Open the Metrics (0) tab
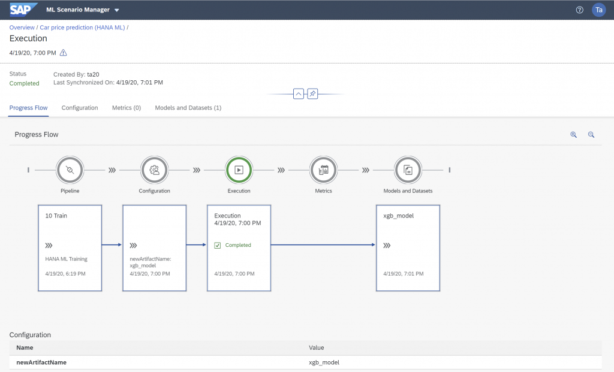The width and height of the screenshot is (614, 372). (x=127, y=108)
